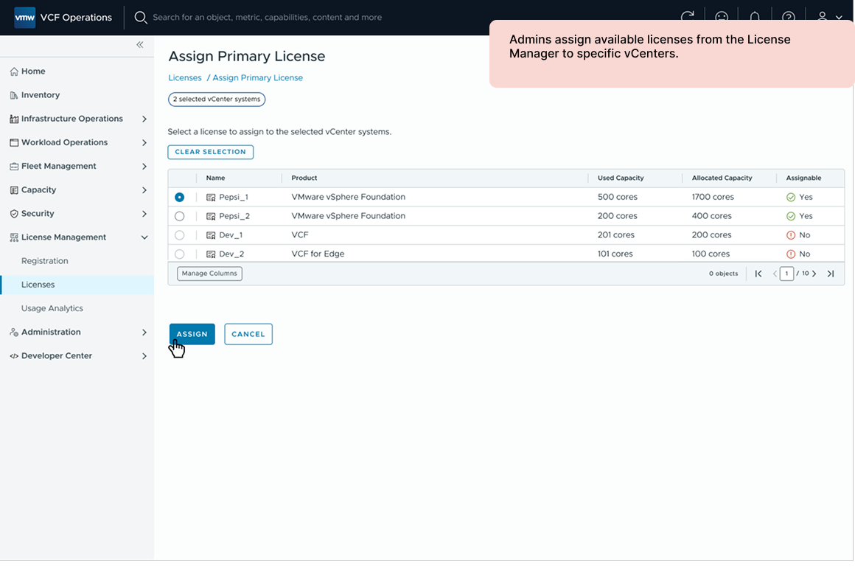The width and height of the screenshot is (855, 567).
Task: Expand Workload Operations chevron
Action: pos(144,142)
